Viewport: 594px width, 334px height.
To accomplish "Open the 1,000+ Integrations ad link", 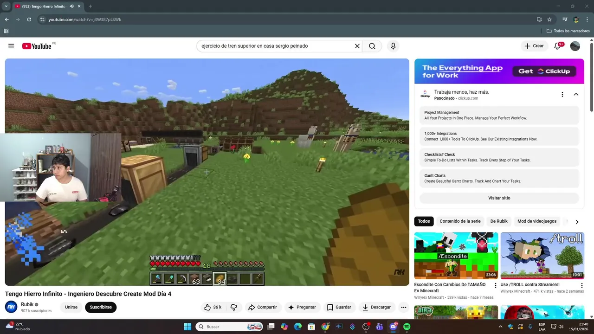I will [x=499, y=136].
